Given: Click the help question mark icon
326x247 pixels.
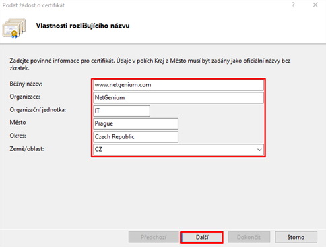Looking at the screenshot, I should point(293,5).
